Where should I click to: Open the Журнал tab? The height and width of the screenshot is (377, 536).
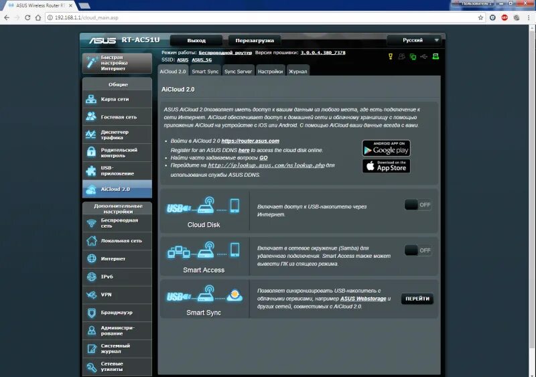(297, 71)
